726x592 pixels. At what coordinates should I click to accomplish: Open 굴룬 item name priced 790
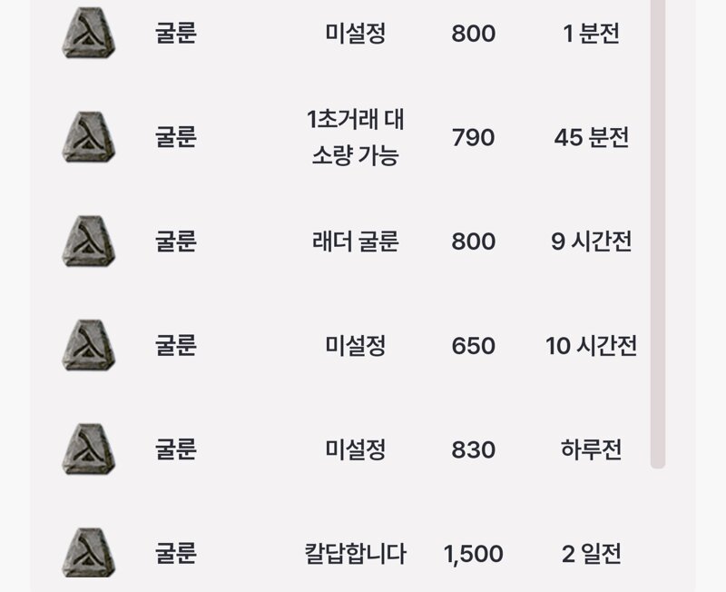(x=175, y=138)
